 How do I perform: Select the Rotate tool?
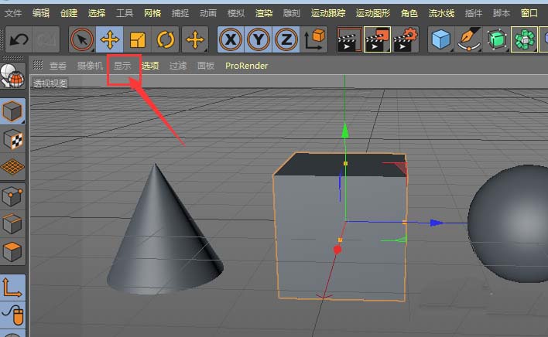166,39
